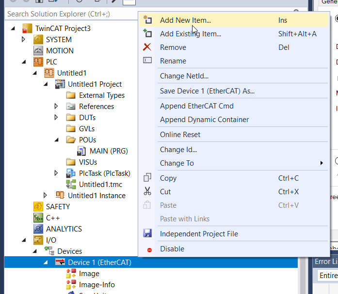The image size is (338, 294).
Task: Collapse the I/O tree node
Action: tap(24, 240)
